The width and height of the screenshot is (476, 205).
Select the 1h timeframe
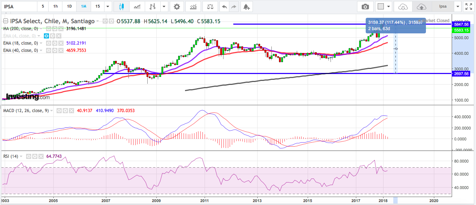pos(55,7)
